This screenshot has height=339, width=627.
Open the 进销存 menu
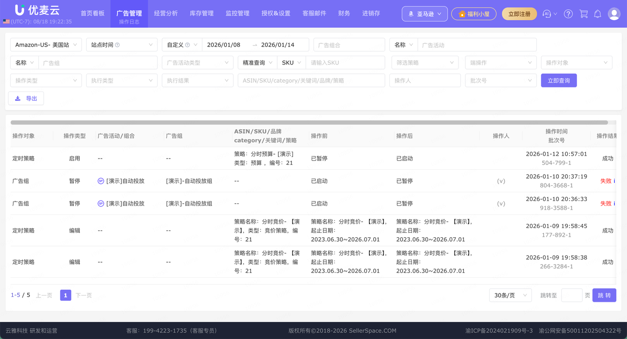371,14
